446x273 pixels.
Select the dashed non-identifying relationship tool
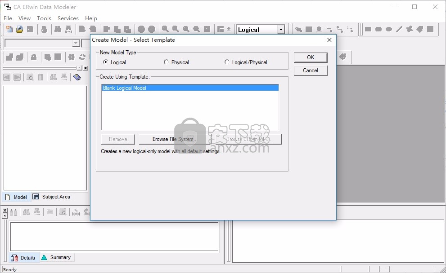(350, 29)
